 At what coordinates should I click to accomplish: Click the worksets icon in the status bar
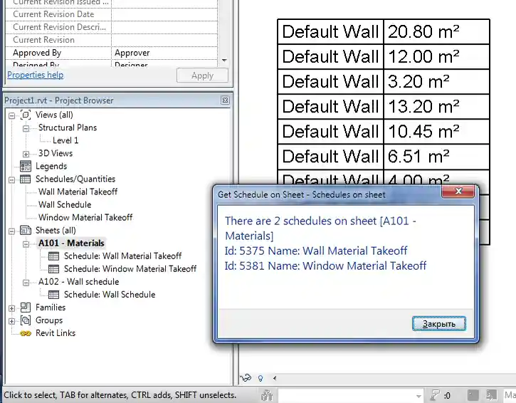tap(267, 395)
